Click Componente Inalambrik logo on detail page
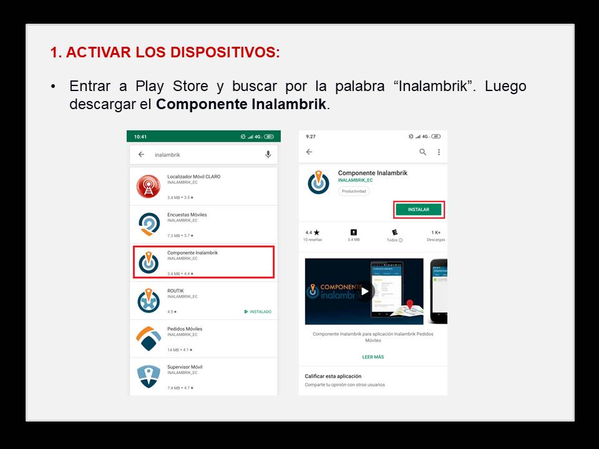The height and width of the screenshot is (449, 599). pos(318,183)
